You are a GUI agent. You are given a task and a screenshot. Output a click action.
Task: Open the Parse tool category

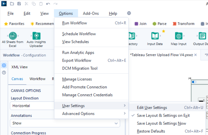pos(160,24)
